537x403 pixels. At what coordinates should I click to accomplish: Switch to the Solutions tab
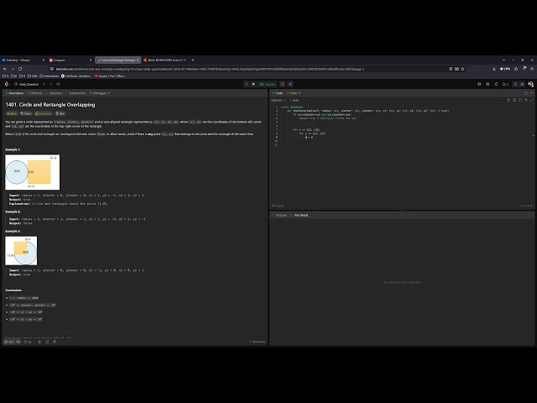(x=54, y=93)
